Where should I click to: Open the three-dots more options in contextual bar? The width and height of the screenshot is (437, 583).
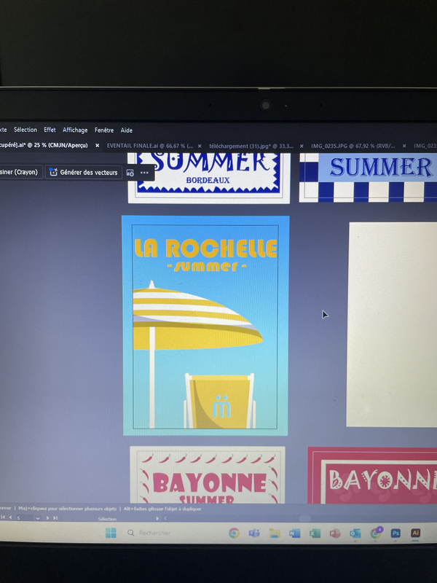click(144, 173)
